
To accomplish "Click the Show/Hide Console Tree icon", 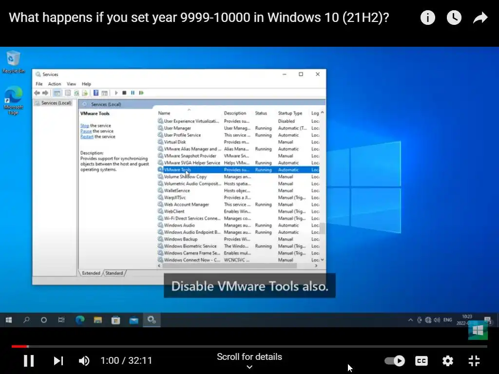I will coord(57,93).
